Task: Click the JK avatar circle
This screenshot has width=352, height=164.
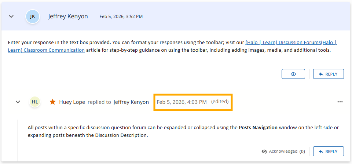Action: (x=33, y=17)
